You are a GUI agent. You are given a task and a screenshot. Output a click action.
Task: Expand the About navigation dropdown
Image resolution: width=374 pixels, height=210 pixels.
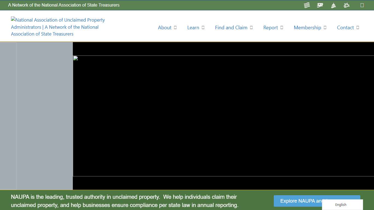[176, 27]
